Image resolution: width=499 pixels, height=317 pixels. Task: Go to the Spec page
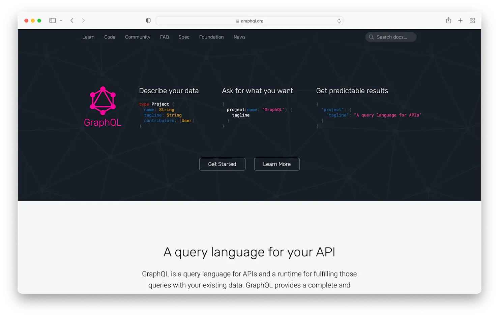184,37
